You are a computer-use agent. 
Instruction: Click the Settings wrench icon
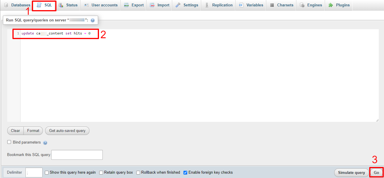178,5
